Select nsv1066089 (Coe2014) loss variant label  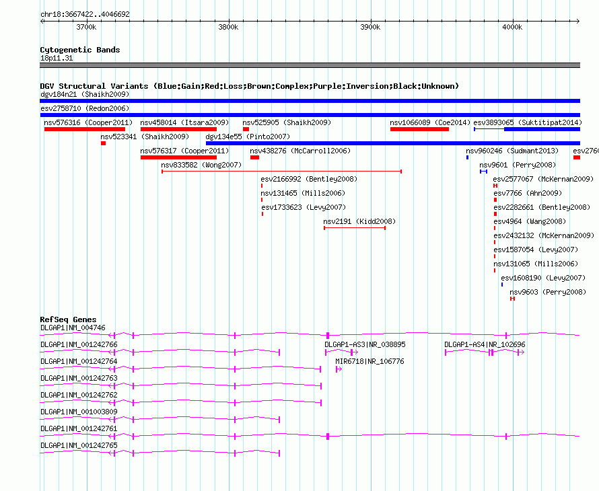point(430,122)
